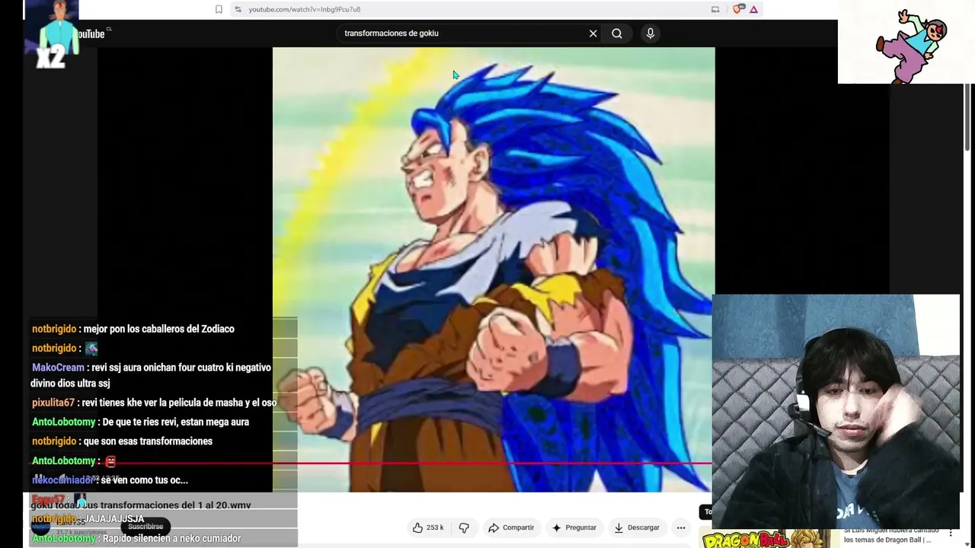Open the more actions three-dot menu

coord(681,527)
